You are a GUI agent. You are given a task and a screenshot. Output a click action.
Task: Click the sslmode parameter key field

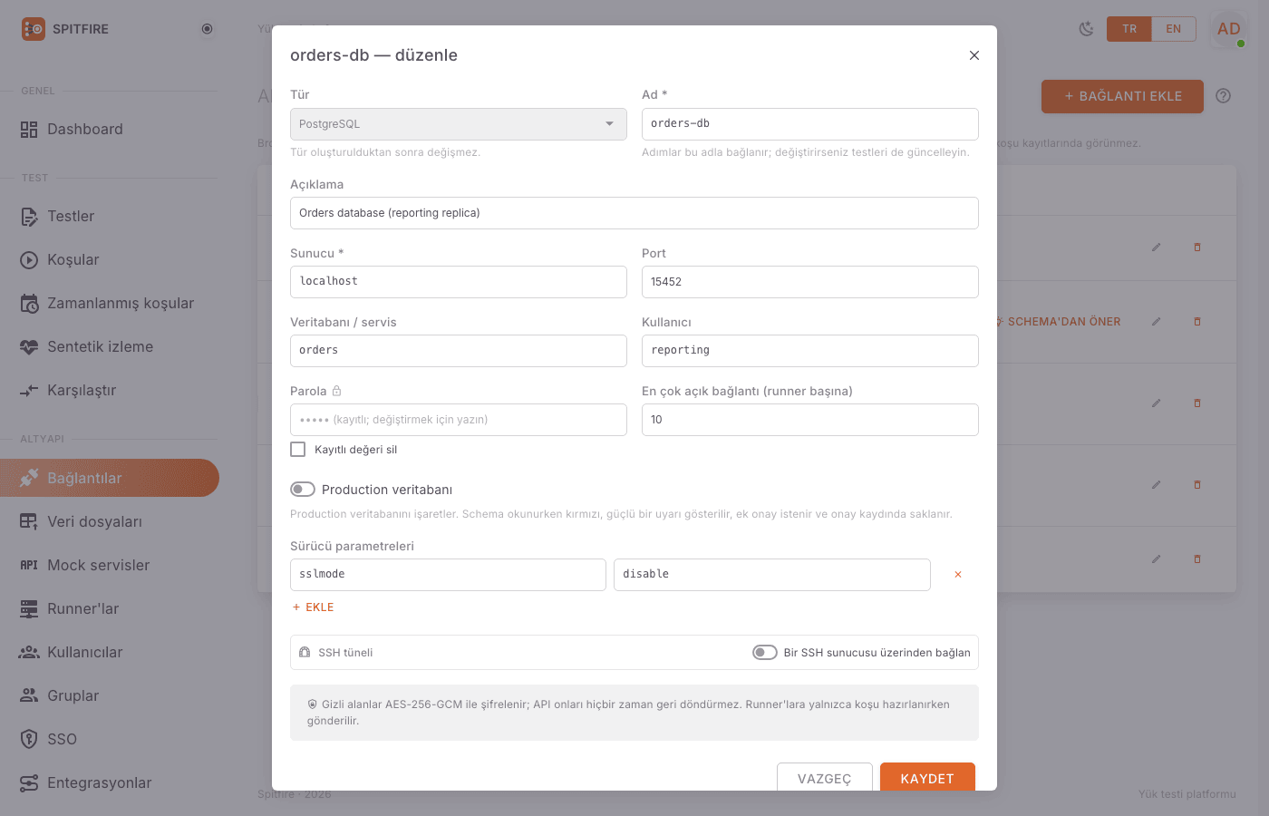(448, 575)
